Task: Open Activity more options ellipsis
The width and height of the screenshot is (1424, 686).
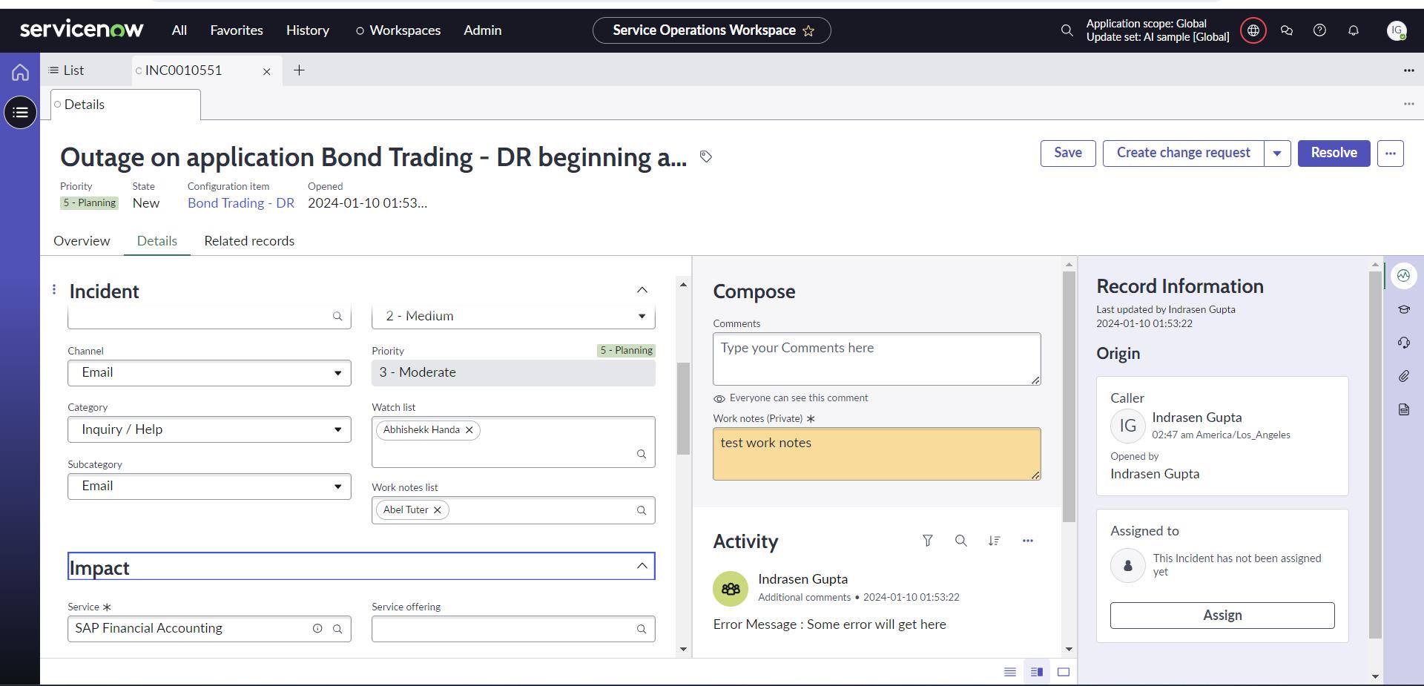Action: (x=1027, y=541)
